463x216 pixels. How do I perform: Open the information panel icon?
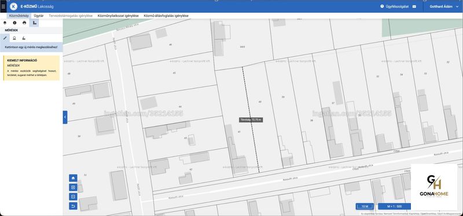click(14, 23)
